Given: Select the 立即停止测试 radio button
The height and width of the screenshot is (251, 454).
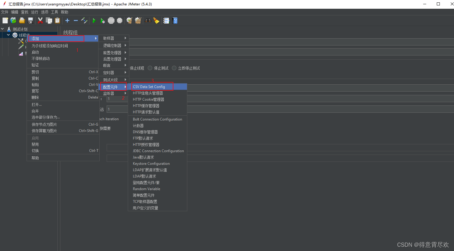Looking at the screenshot, I should pos(174,68).
